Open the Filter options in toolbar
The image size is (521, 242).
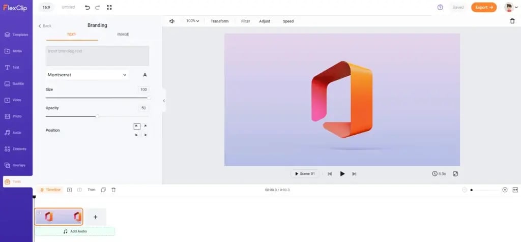coord(245,21)
